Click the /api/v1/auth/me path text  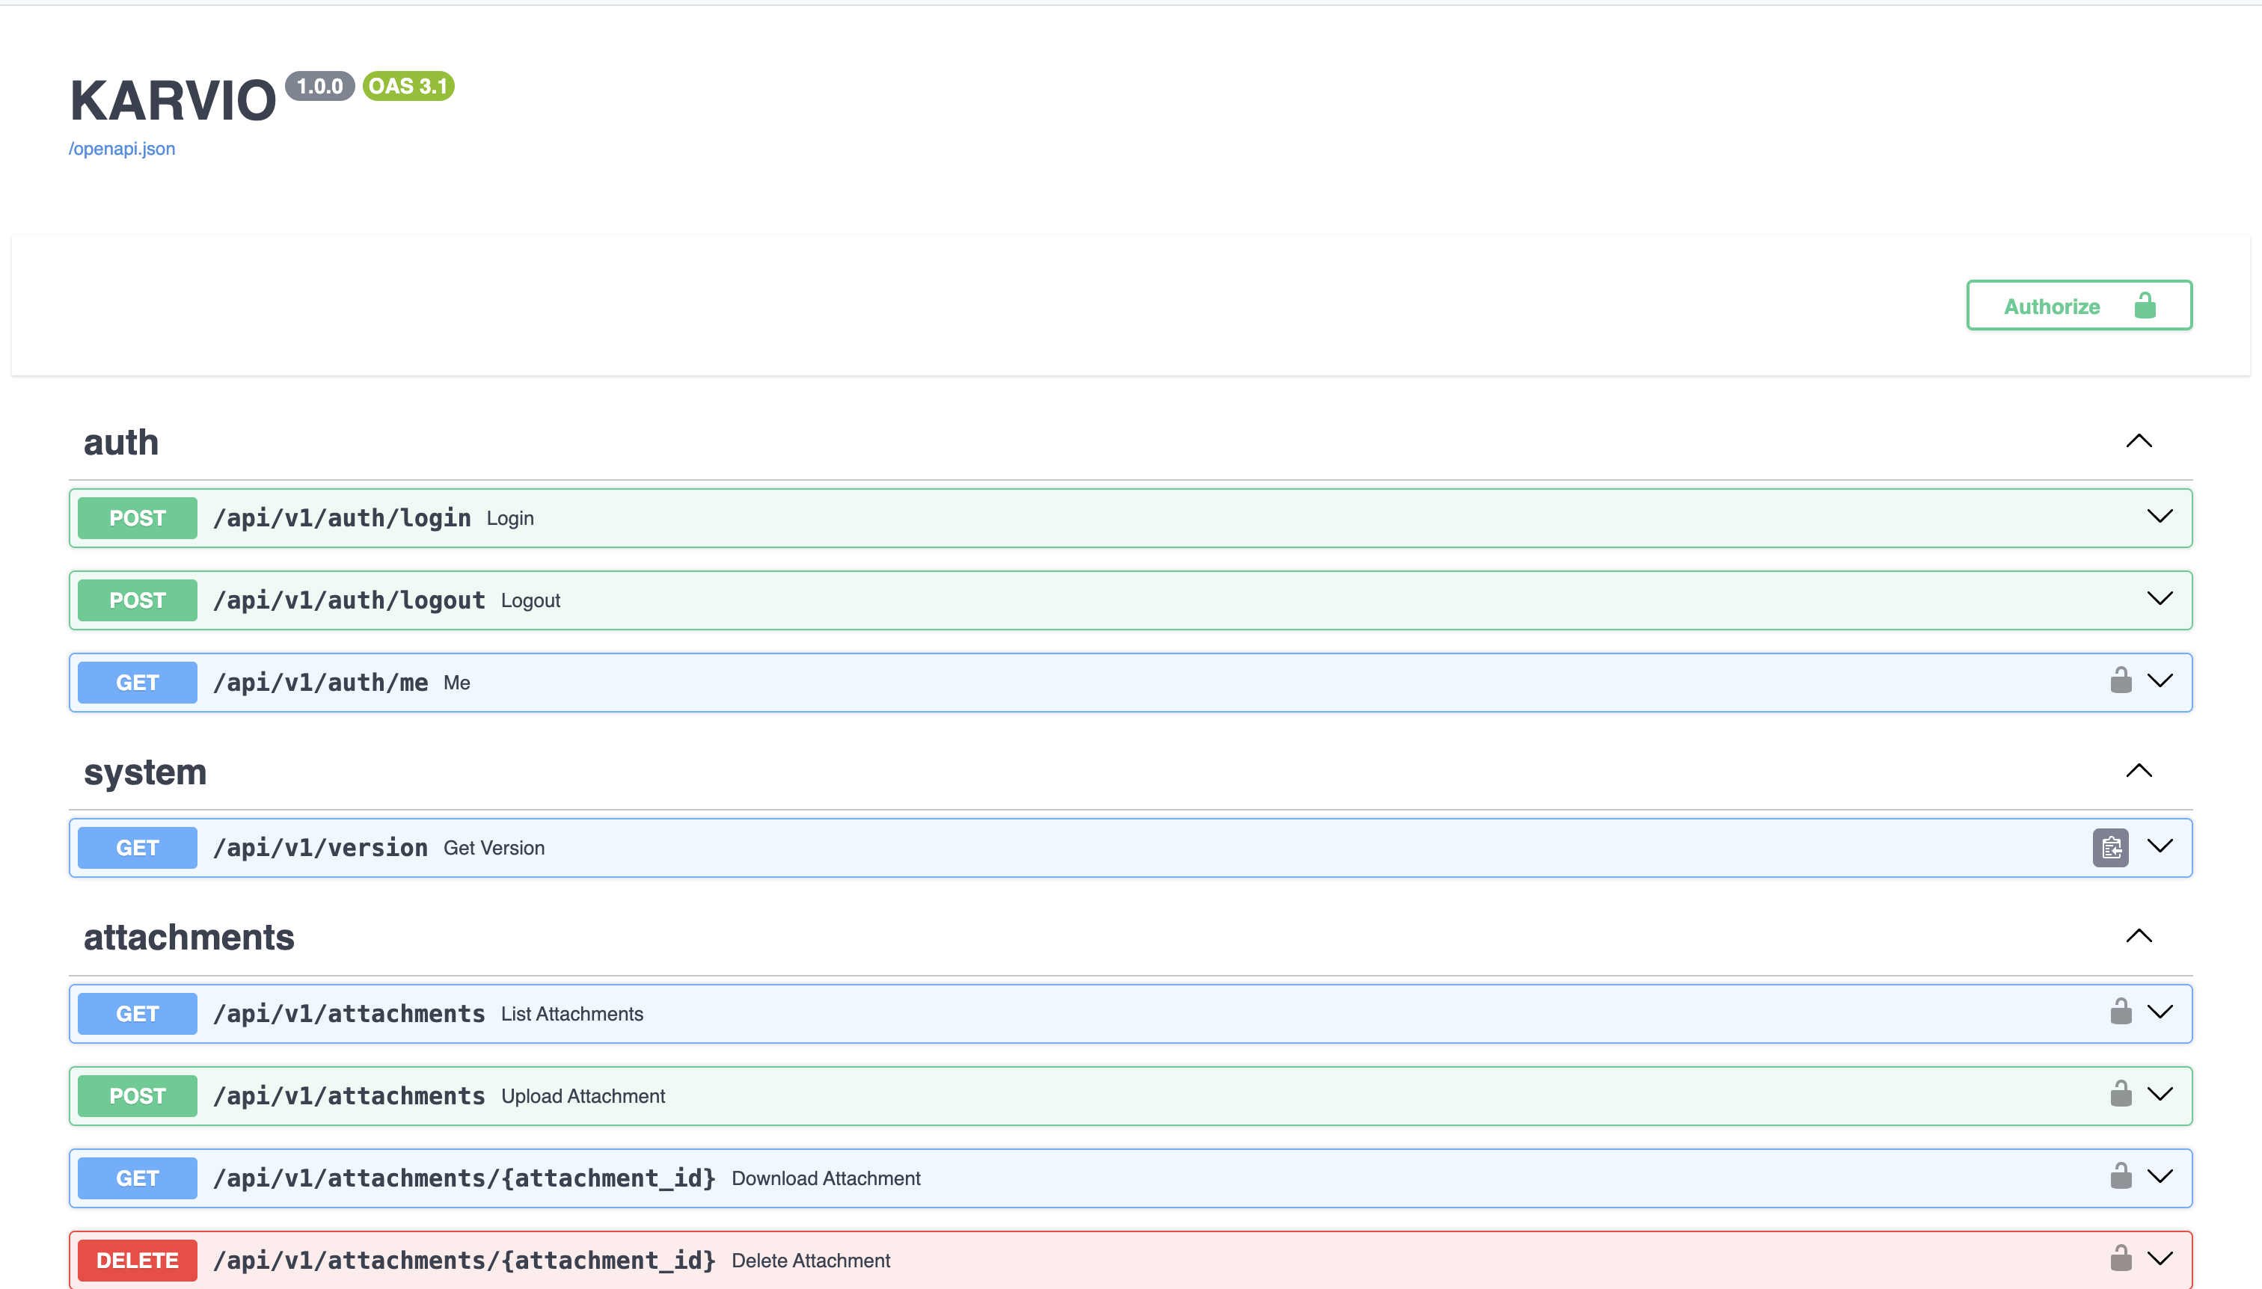pyautogui.click(x=321, y=683)
